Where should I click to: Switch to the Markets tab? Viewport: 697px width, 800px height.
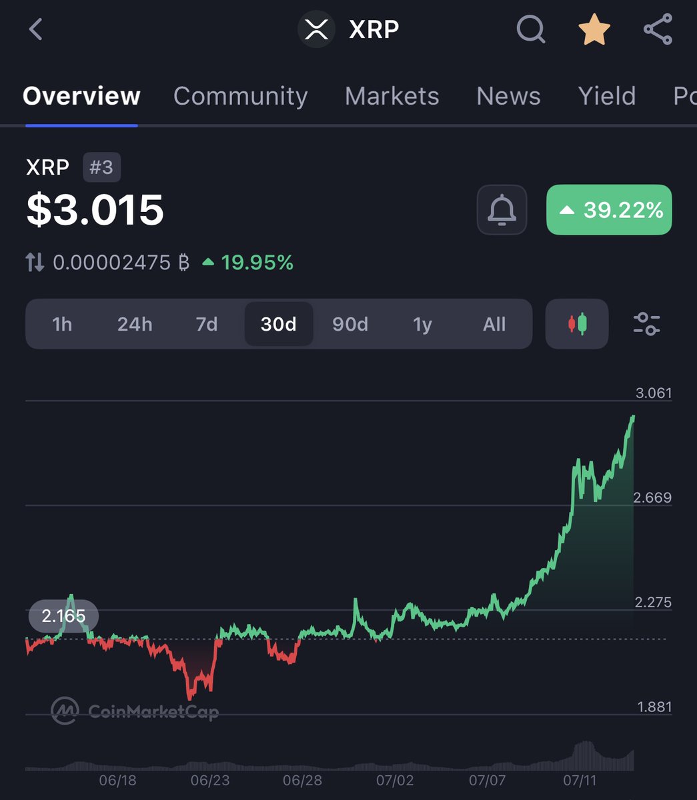(x=392, y=96)
